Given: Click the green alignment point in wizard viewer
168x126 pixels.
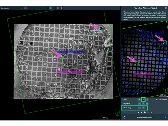Looking at the screenshot, I should (x=137, y=63).
